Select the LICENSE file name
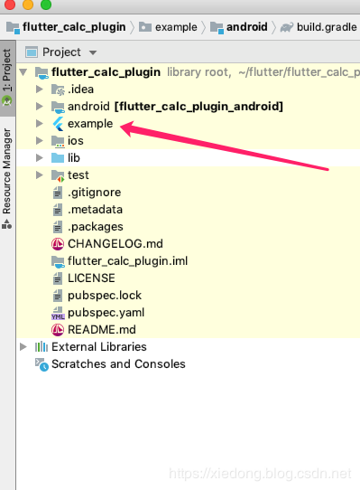Viewport: 360px width, 490px height. click(91, 278)
